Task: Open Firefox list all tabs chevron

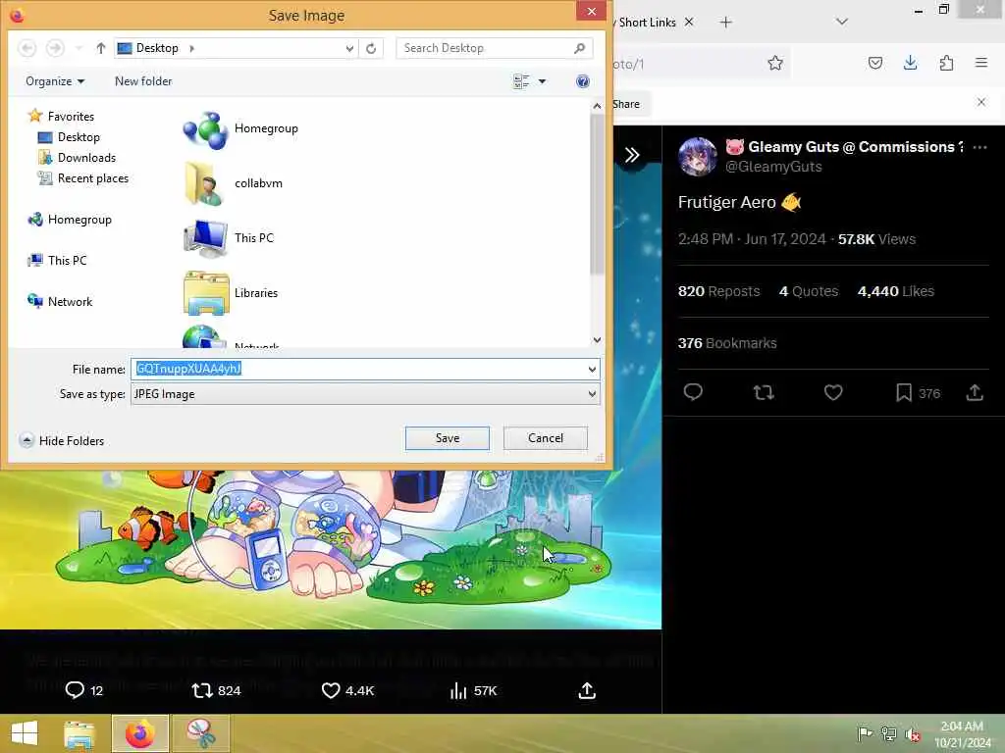Action: [x=842, y=22]
